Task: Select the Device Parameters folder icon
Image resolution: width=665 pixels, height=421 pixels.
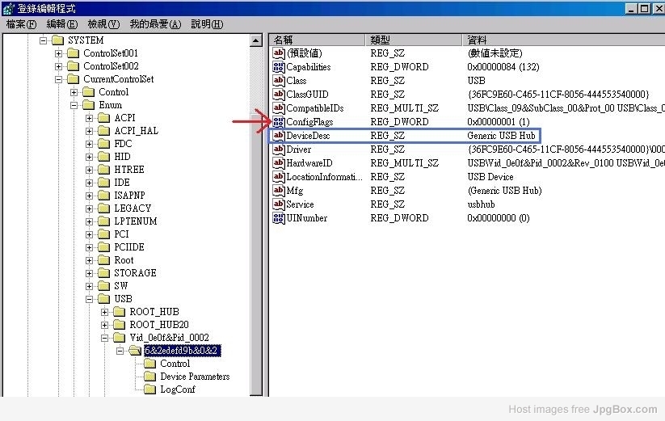Action: click(149, 377)
